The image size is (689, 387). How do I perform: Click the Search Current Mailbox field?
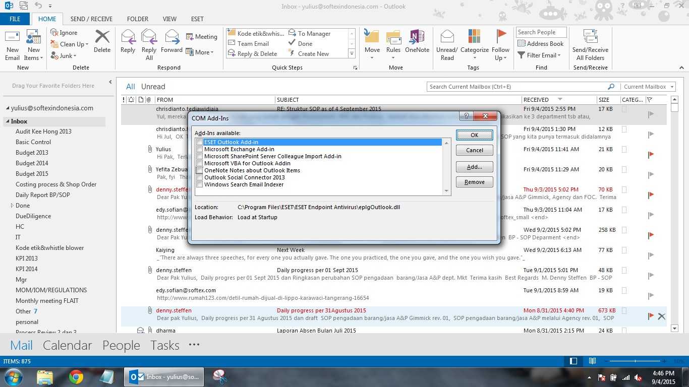522,87
